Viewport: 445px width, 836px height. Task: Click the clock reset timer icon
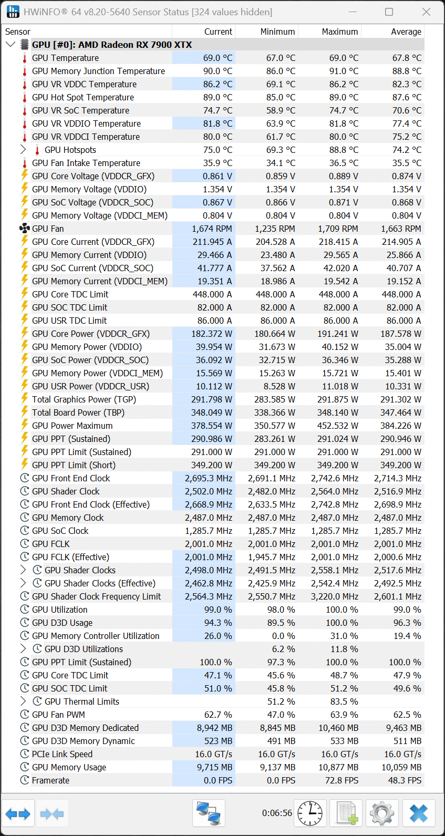[x=311, y=813]
